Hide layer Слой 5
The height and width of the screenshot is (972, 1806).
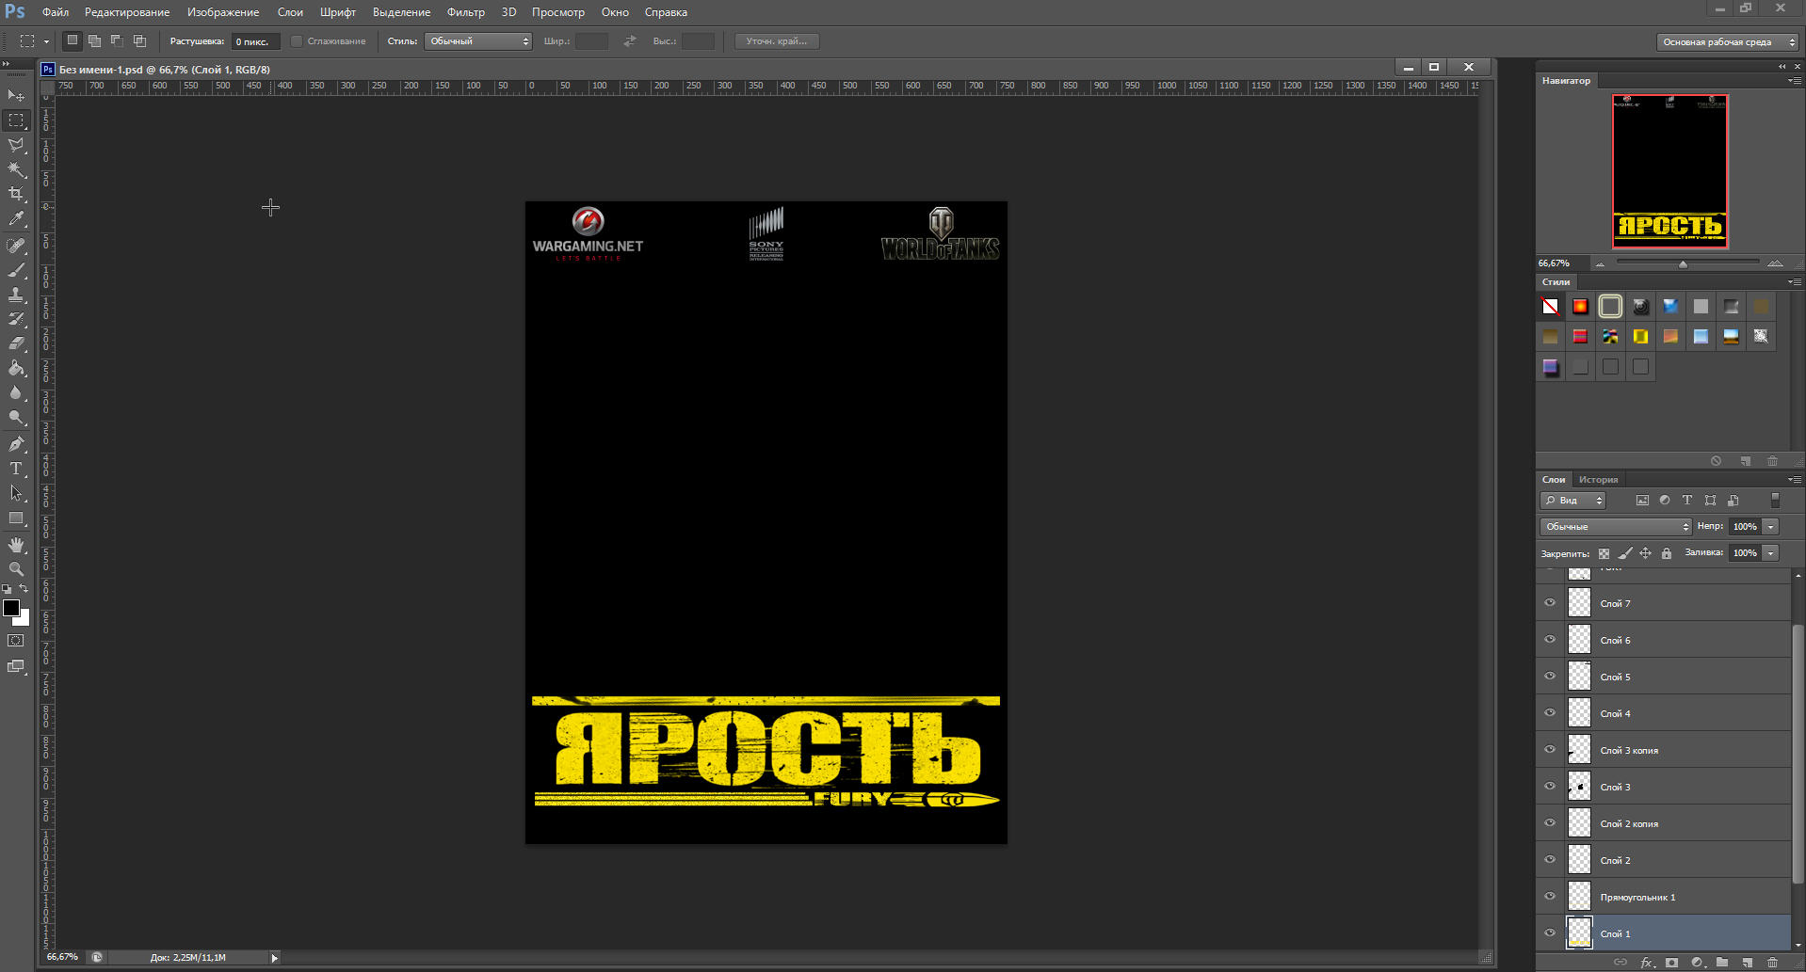(x=1550, y=677)
